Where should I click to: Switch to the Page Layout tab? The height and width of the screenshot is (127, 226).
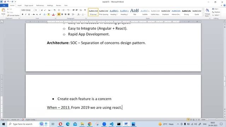pyautogui.click(x=29, y=6)
